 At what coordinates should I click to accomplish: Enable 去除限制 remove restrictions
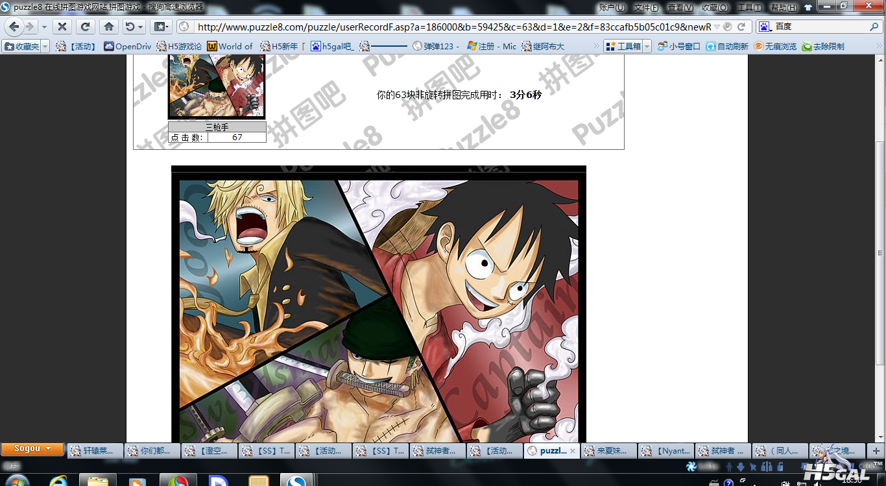pyautogui.click(x=823, y=46)
